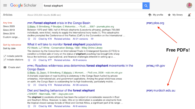Filter results to Any time
Screen dimensions: 195x109
[8, 23]
